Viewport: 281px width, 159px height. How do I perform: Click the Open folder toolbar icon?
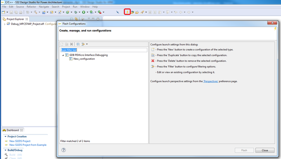coord(137,12)
